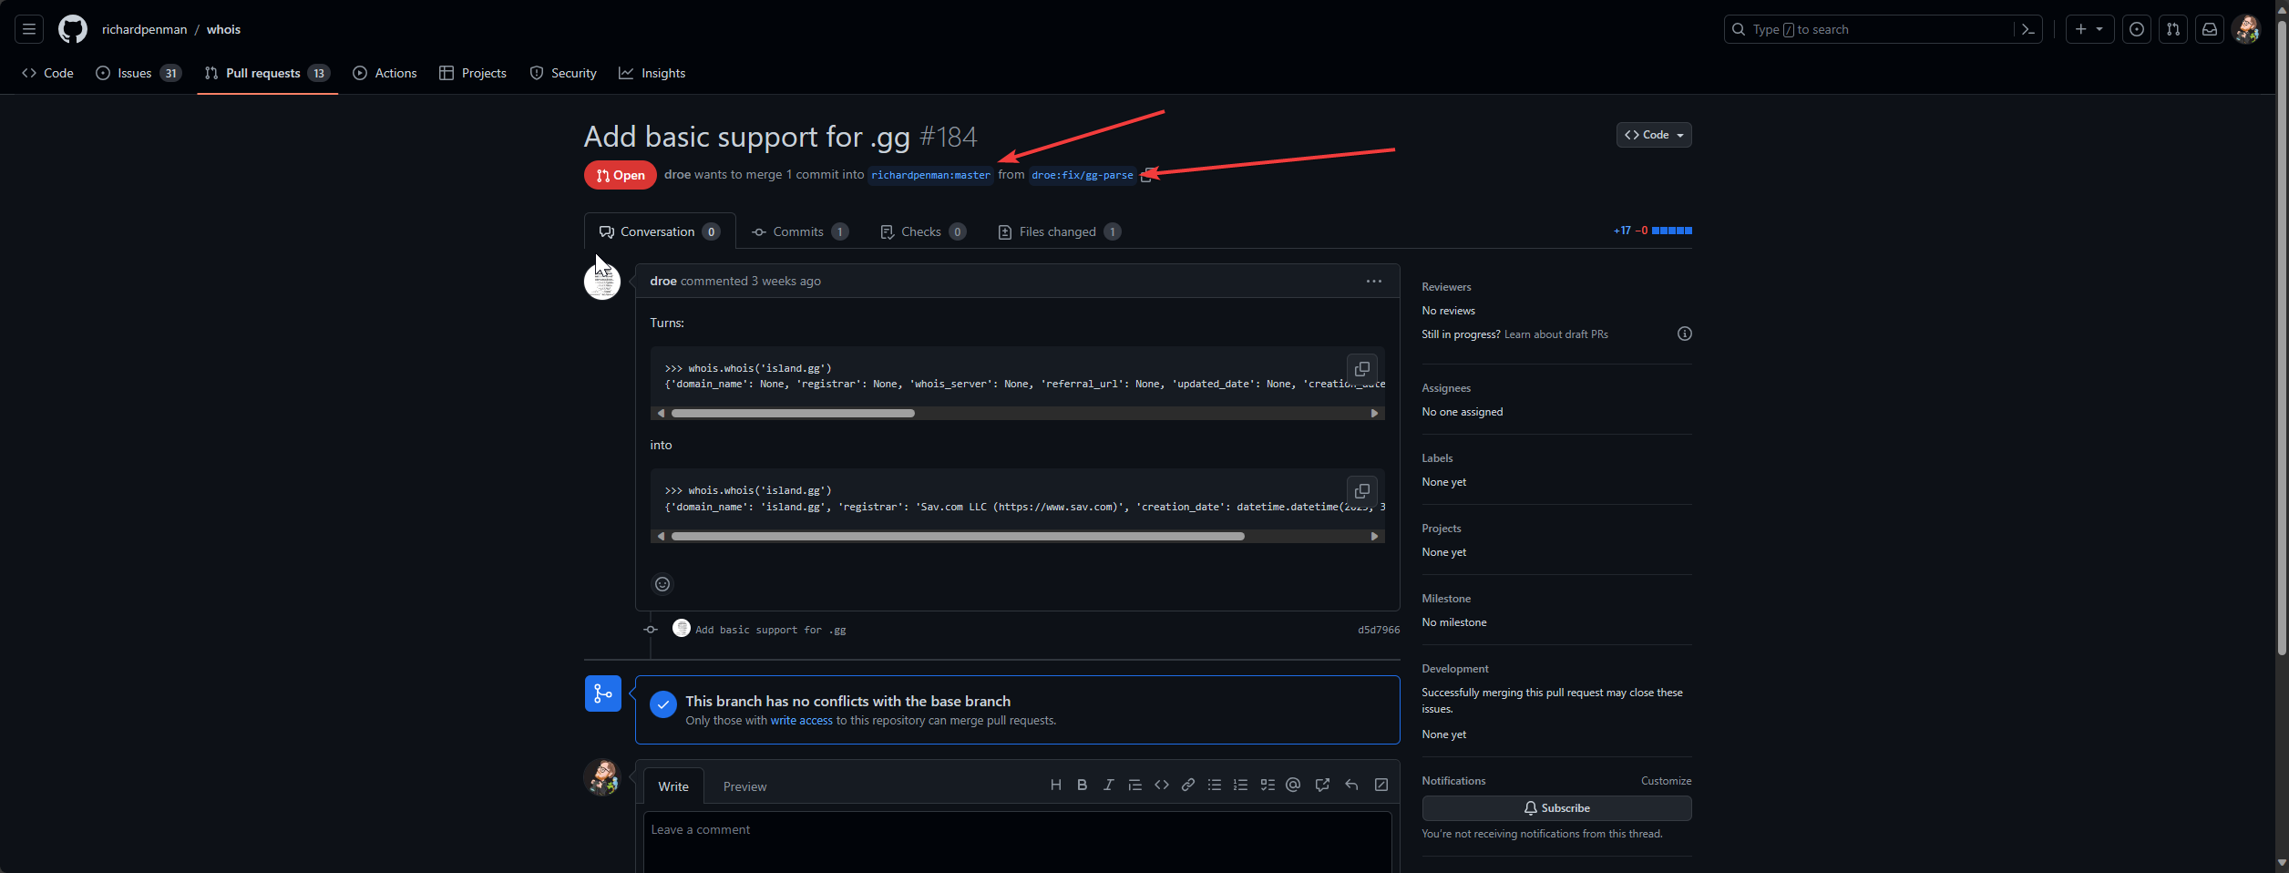Apply bold formatting in comment editor
The width and height of the screenshot is (2289, 873).
1082,785
